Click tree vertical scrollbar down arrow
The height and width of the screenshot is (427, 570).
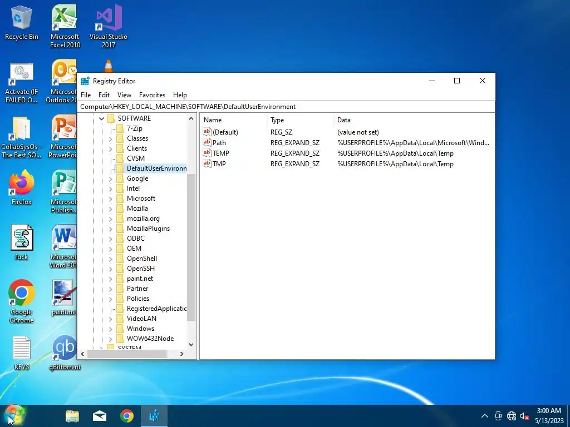[x=191, y=345]
